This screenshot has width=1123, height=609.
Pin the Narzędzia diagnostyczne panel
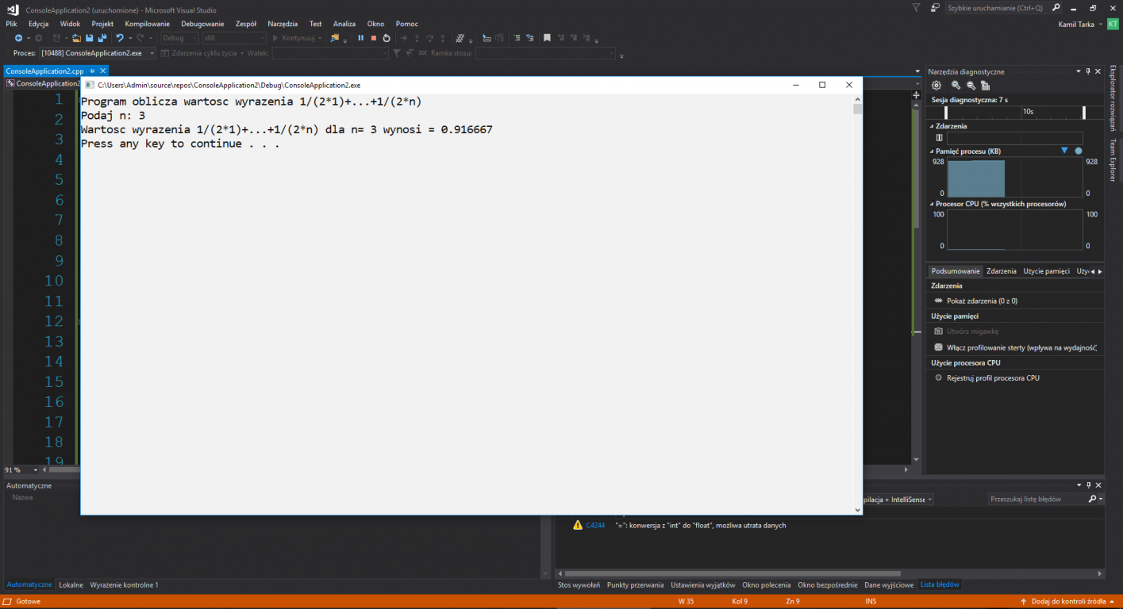click(x=1087, y=71)
